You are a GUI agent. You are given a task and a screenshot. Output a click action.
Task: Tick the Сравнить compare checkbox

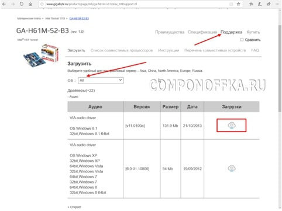point(242,40)
